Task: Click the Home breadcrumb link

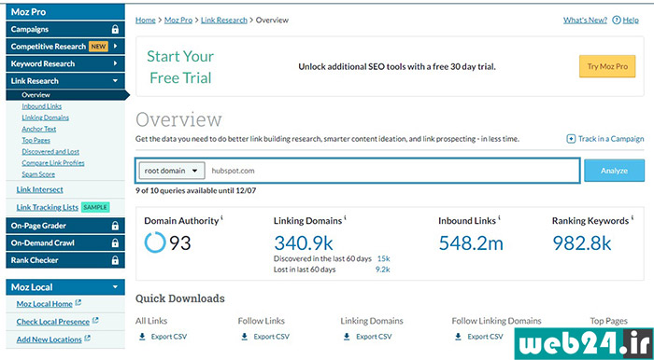Action: 146,20
